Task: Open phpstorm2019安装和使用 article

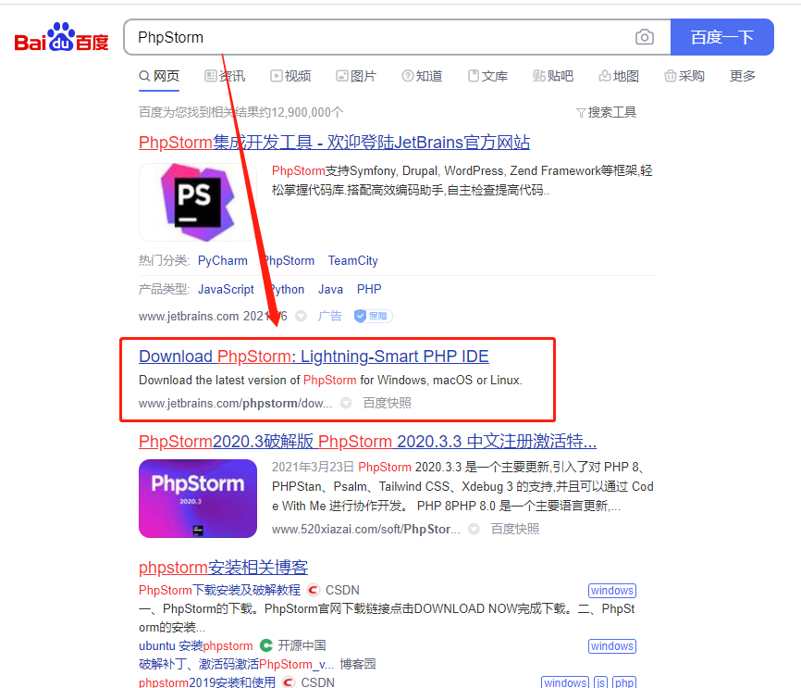Action: click(x=207, y=682)
